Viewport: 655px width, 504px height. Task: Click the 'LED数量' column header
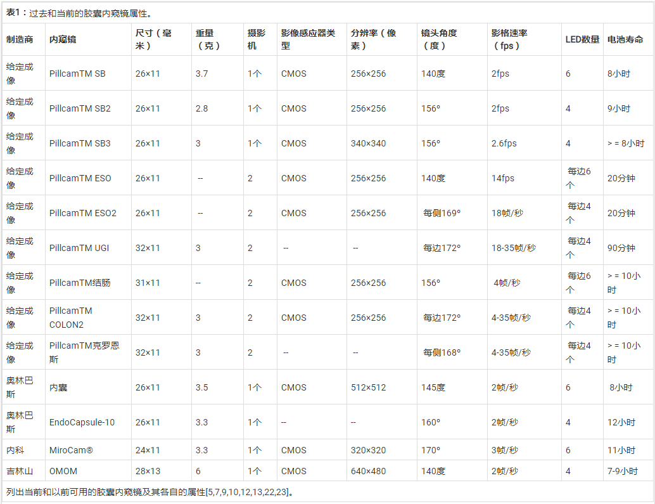[x=582, y=40]
